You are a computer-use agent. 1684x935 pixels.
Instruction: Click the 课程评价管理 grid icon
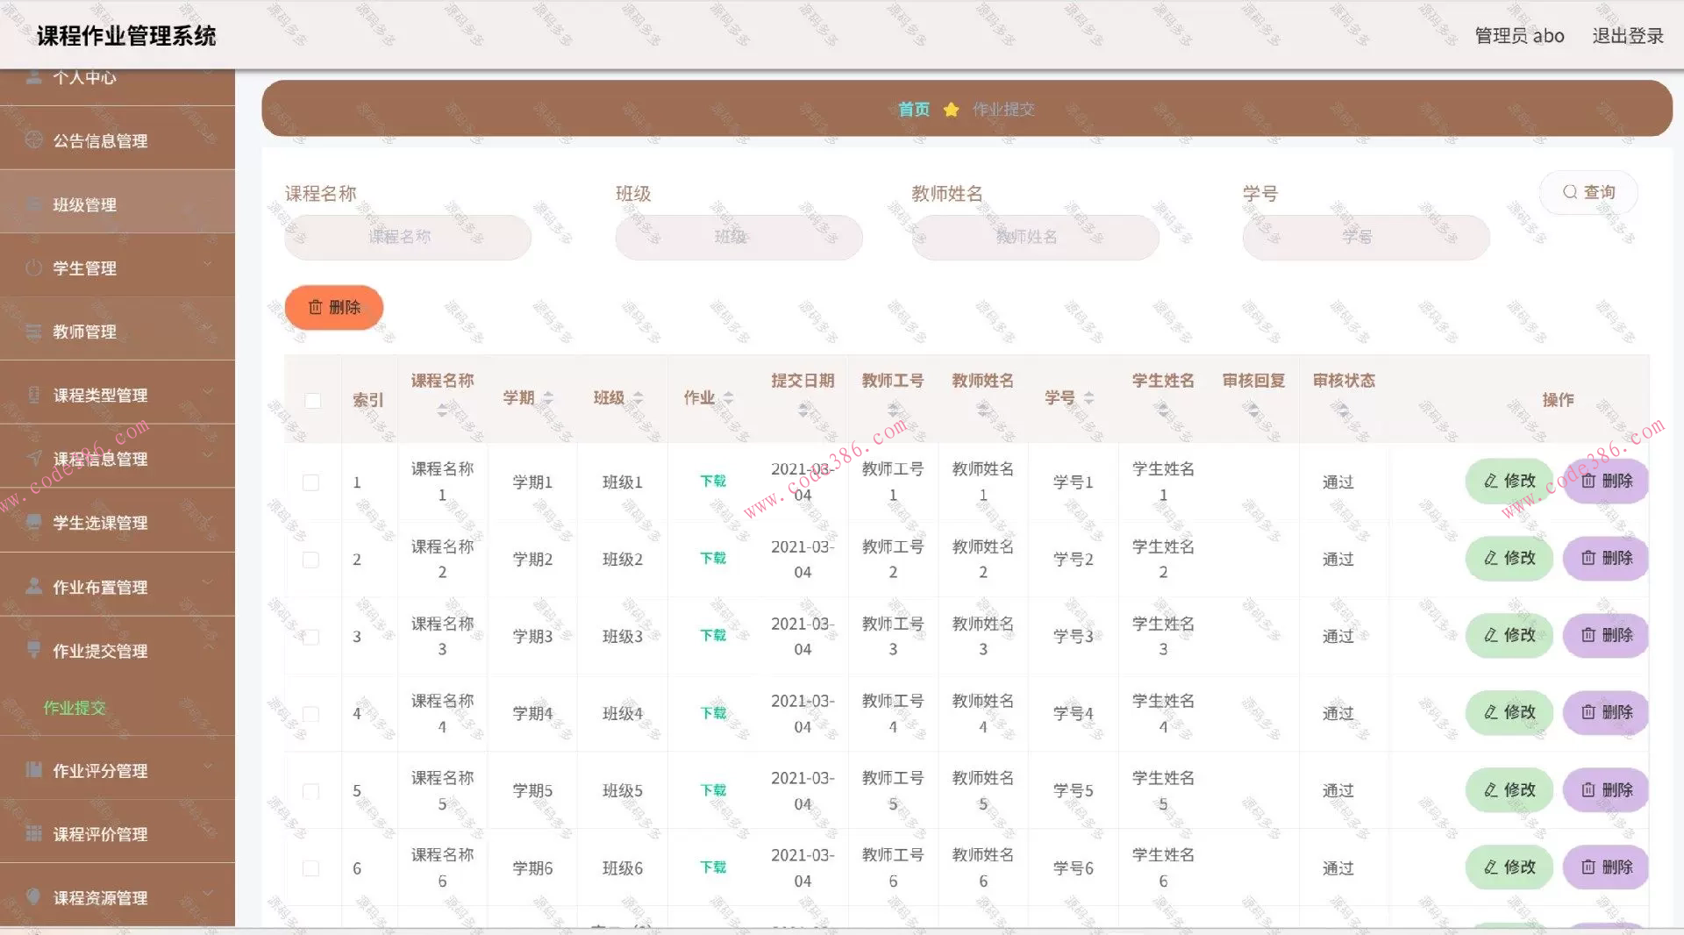34,833
